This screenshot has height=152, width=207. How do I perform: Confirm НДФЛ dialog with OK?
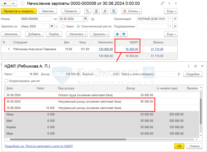coord(179,146)
